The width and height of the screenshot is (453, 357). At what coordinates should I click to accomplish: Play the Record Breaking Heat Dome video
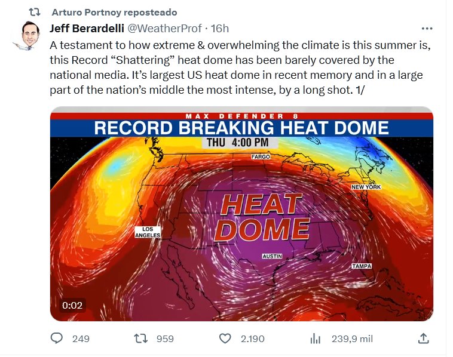click(241, 215)
